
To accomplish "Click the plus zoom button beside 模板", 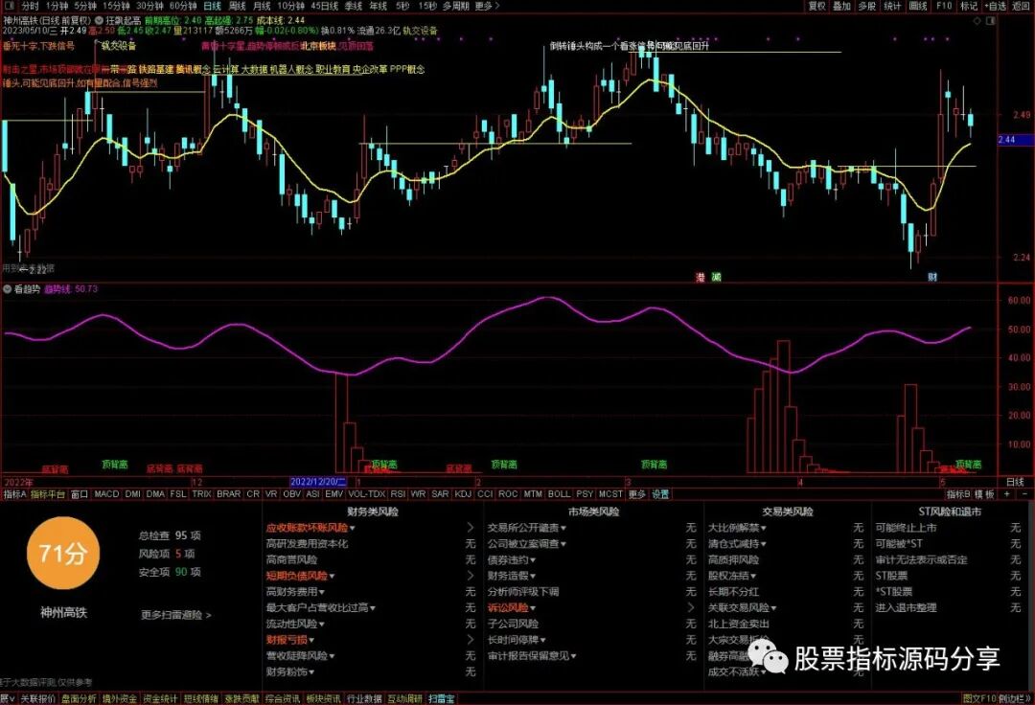I will pos(1007,494).
